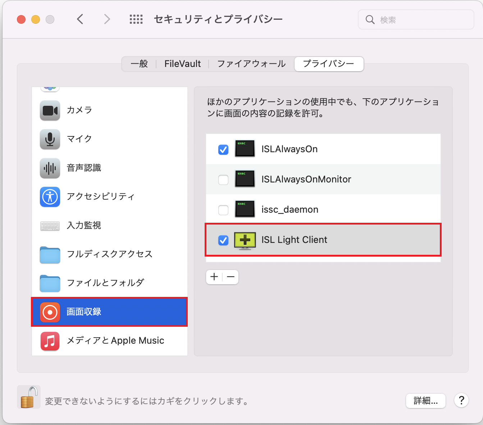Screen dimensions: 483x425
Task: Show all preferences grid icon
Action: (x=136, y=19)
